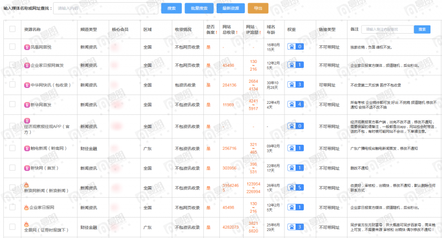442x238 pixels.
Task: Tick the checkbox for 全景网(证券时报旗下)
Action: click(x=12, y=227)
